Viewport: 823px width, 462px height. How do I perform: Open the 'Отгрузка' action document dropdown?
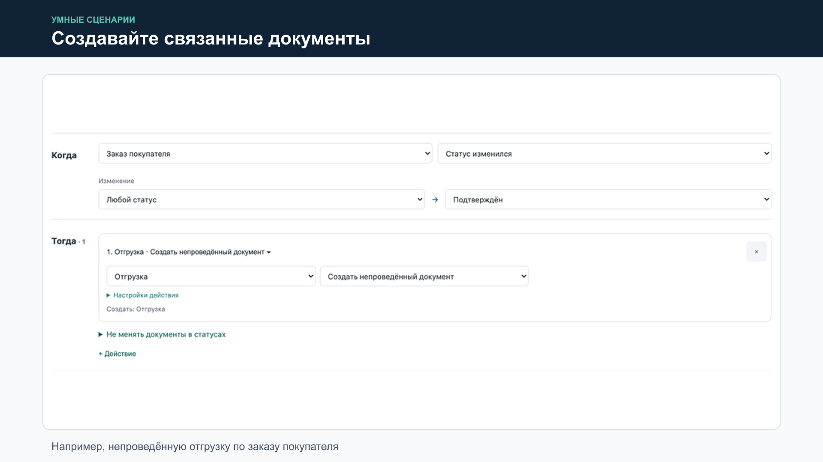click(211, 276)
